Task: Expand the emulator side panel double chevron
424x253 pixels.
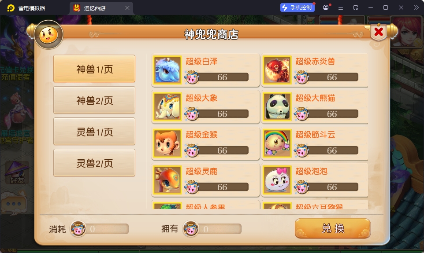Action: tap(416, 7)
